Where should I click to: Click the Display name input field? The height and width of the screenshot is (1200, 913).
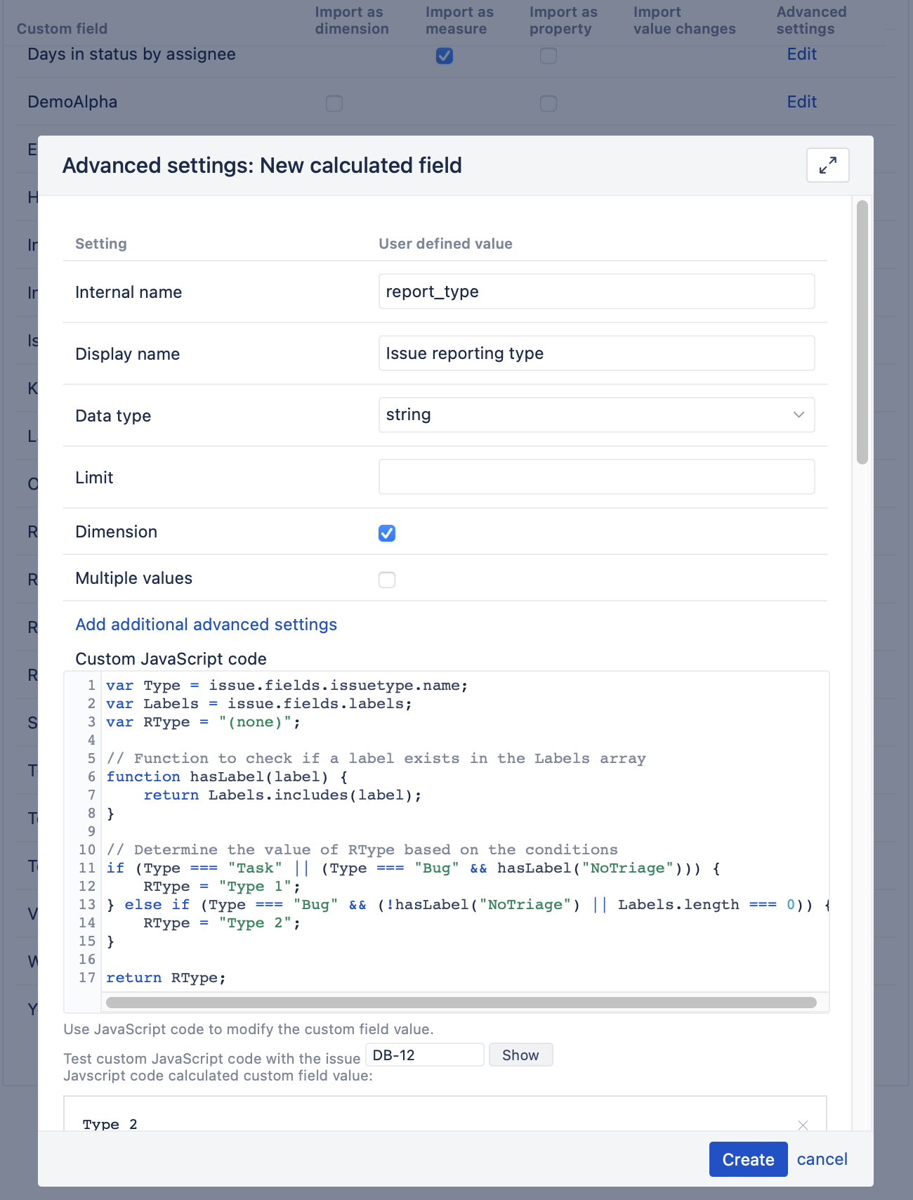click(x=596, y=353)
